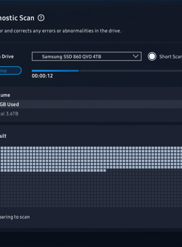Click the total 3.6TB capacity text
Viewport: 182px width, 247px height.
tap(9, 114)
